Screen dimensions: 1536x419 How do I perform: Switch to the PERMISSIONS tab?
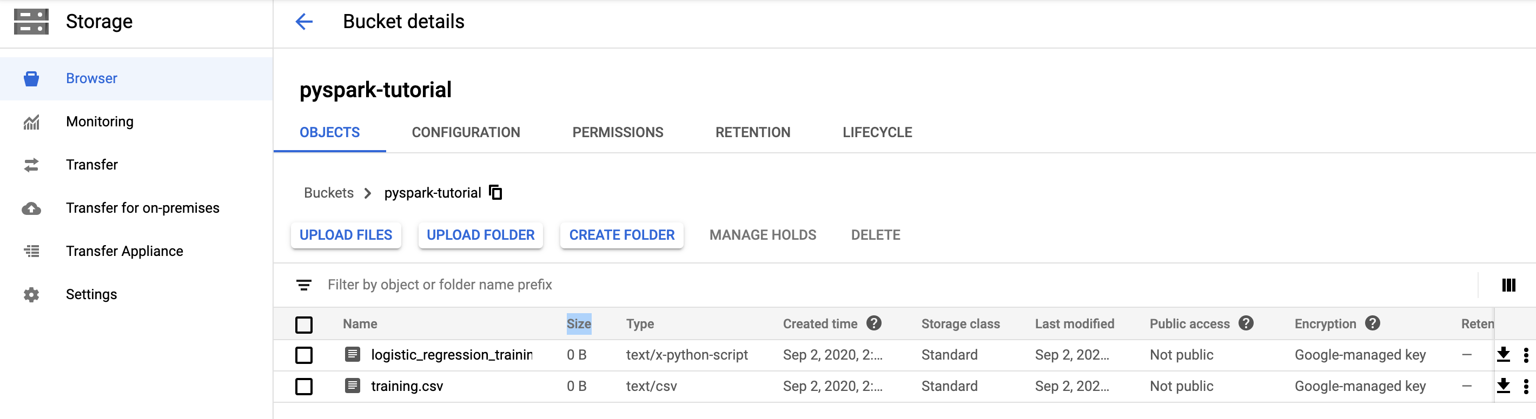[x=617, y=132]
